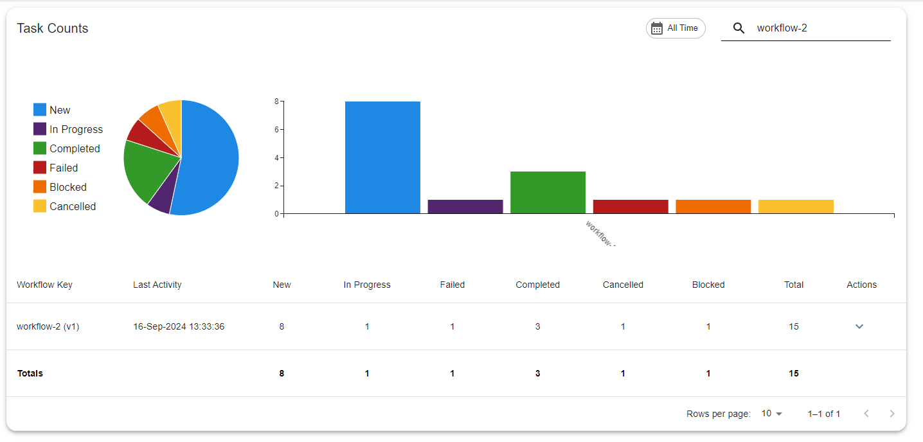Select the Blocked legend label
This screenshot has width=923, height=442.
coord(67,187)
